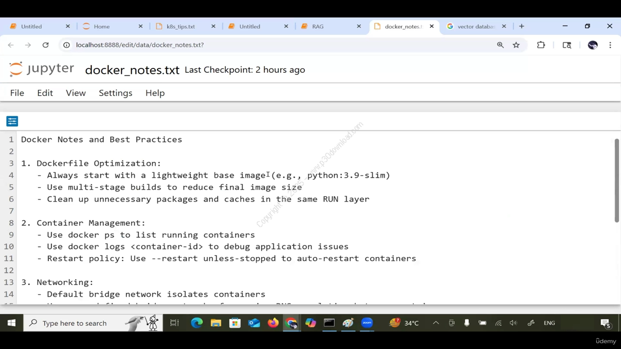This screenshot has height=349, width=621.
Task: Open Copilot from the taskbar
Action: tap(310, 323)
